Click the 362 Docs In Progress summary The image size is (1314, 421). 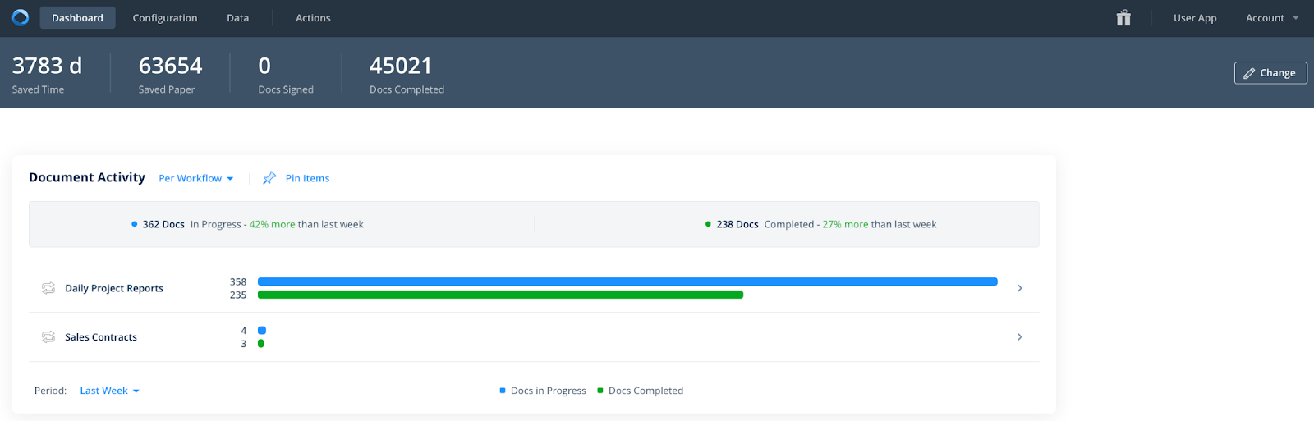pyautogui.click(x=247, y=224)
